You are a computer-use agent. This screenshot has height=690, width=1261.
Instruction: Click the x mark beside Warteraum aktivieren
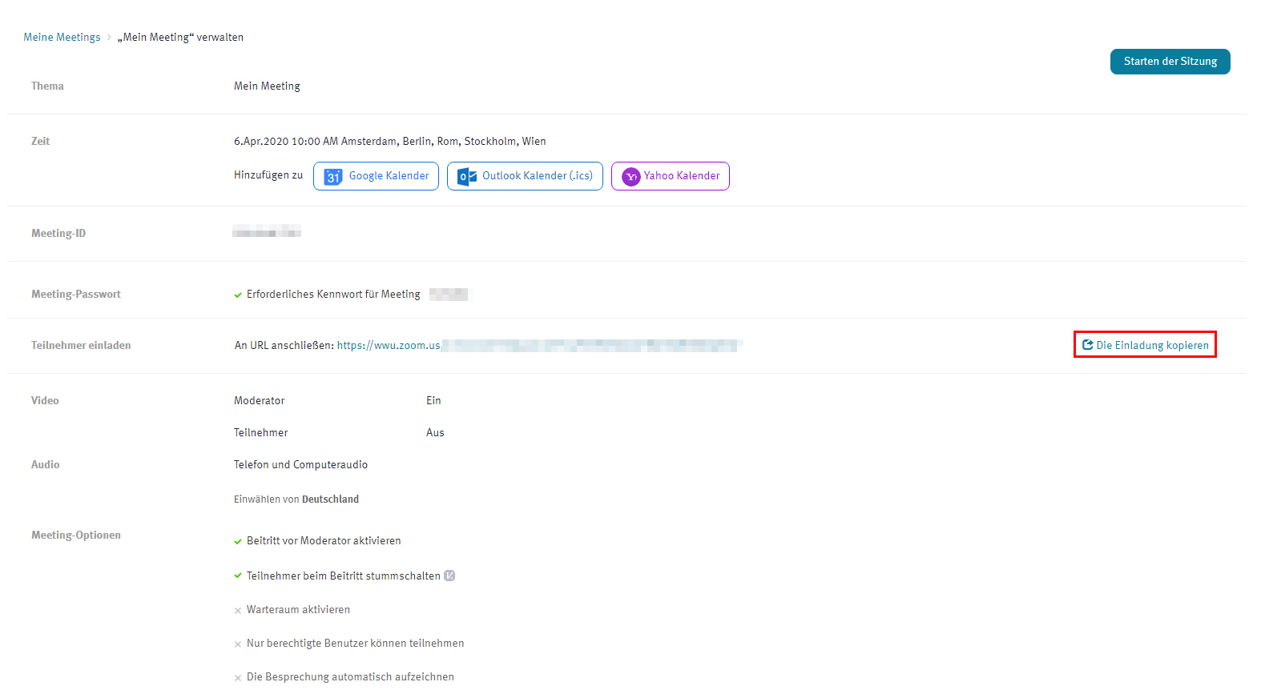(238, 611)
